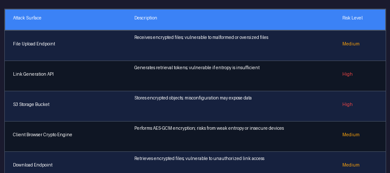Viewport: 390px width, 173px height.
Task: Click High risk for Link Generation API
Action: 347,74
